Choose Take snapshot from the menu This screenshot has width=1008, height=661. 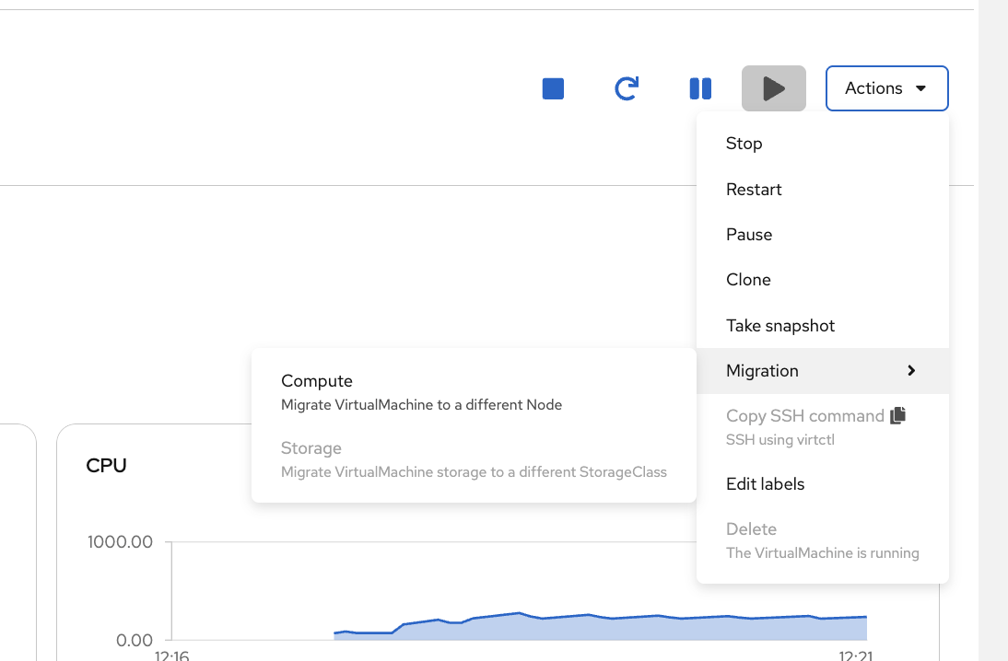pos(780,325)
